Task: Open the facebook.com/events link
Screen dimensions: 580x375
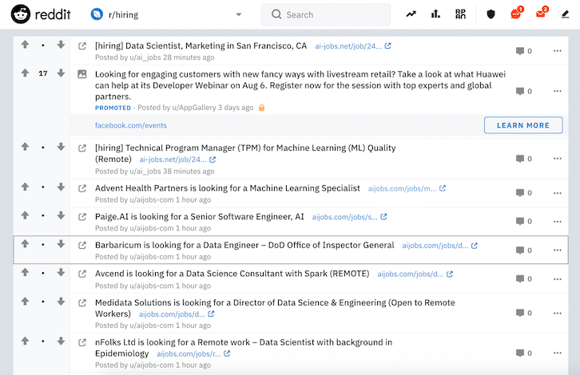Action: click(x=131, y=125)
